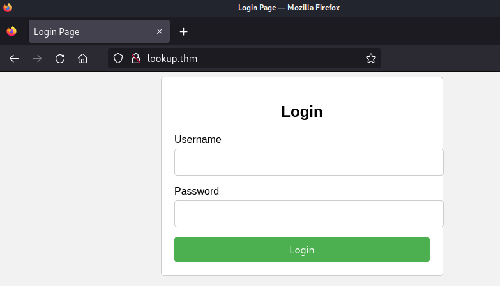This screenshot has height=286, width=500.
Task: Reload the current page
Action: (60, 59)
